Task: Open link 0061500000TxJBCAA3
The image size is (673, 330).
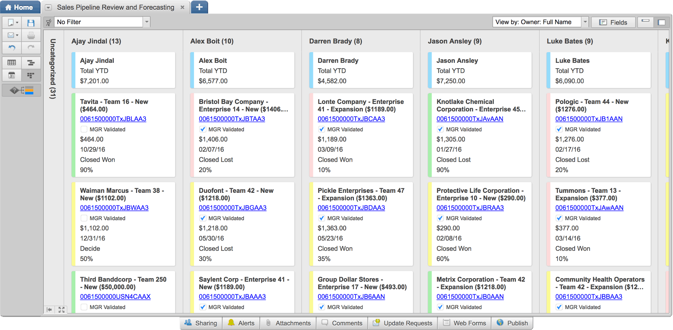Action: [x=351, y=119]
